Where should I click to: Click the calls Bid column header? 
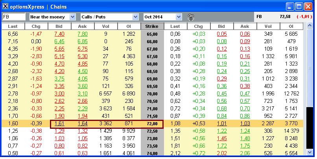[59, 26]
